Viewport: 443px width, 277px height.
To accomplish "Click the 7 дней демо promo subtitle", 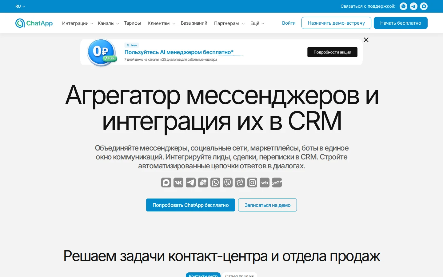I will tap(171, 60).
